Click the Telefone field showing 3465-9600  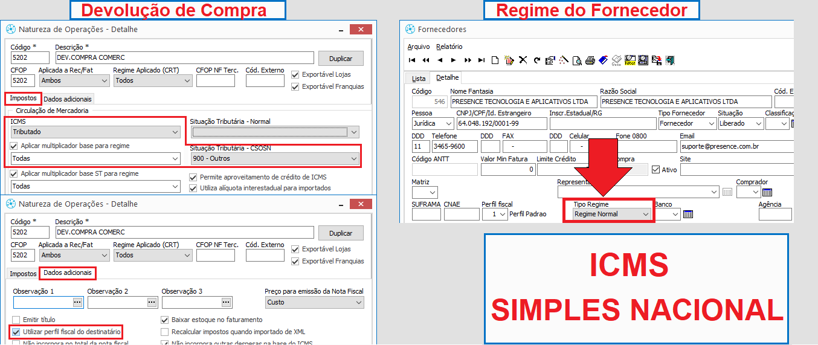(x=454, y=146)
